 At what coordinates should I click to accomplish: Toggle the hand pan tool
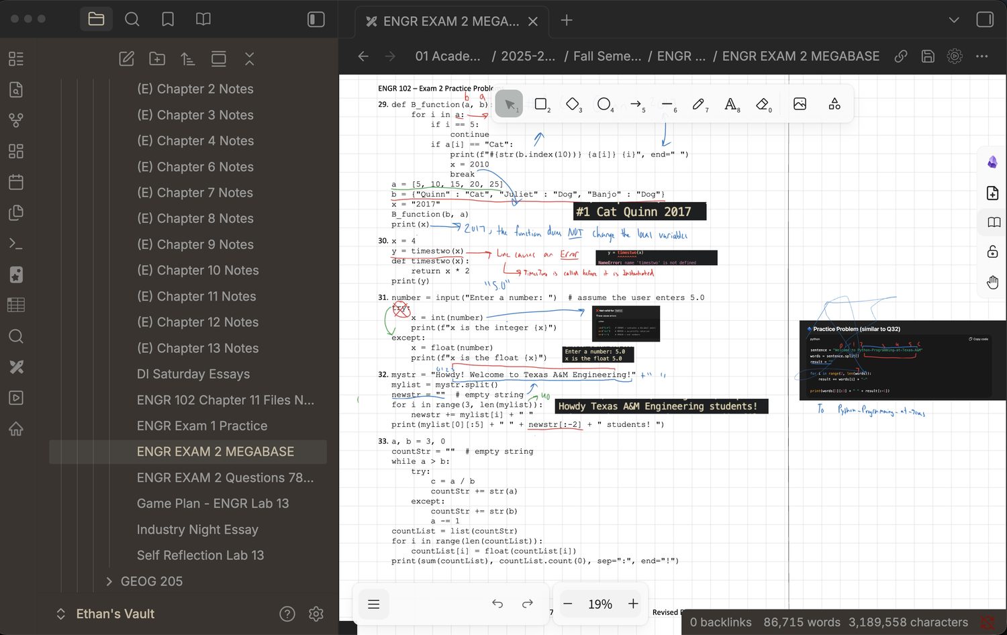(993, 283)
